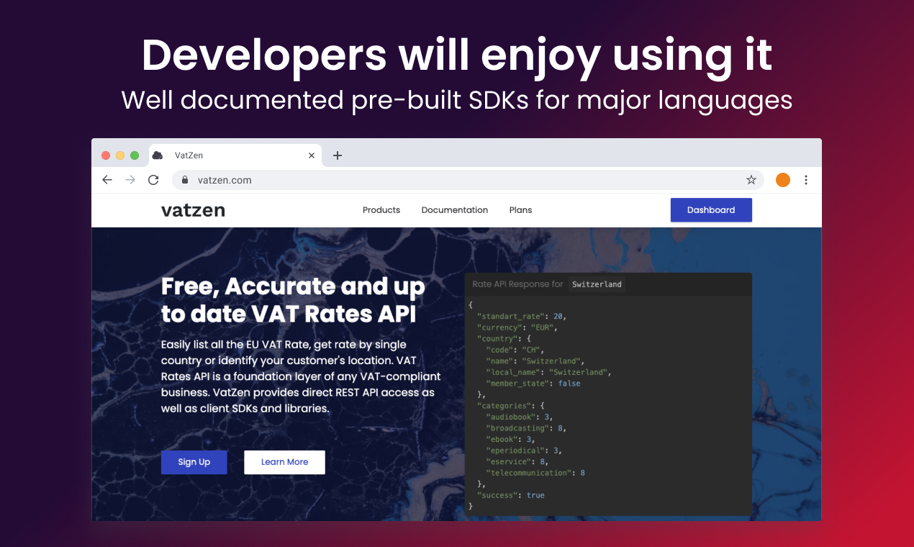This screenshot has width=914, height=547.
Task: Click the browser back arrow
Action: [107, 180]
